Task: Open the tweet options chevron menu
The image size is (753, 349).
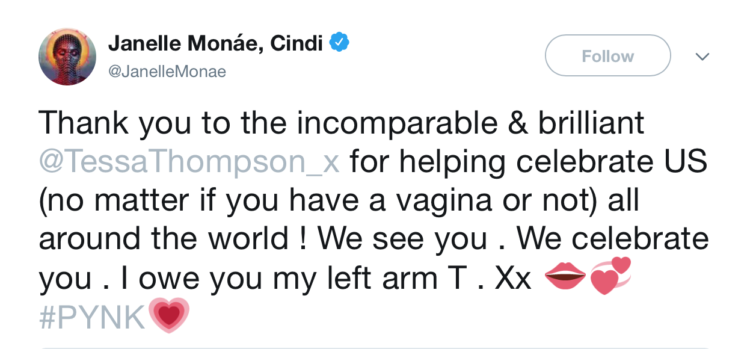Action: (702, 56)
